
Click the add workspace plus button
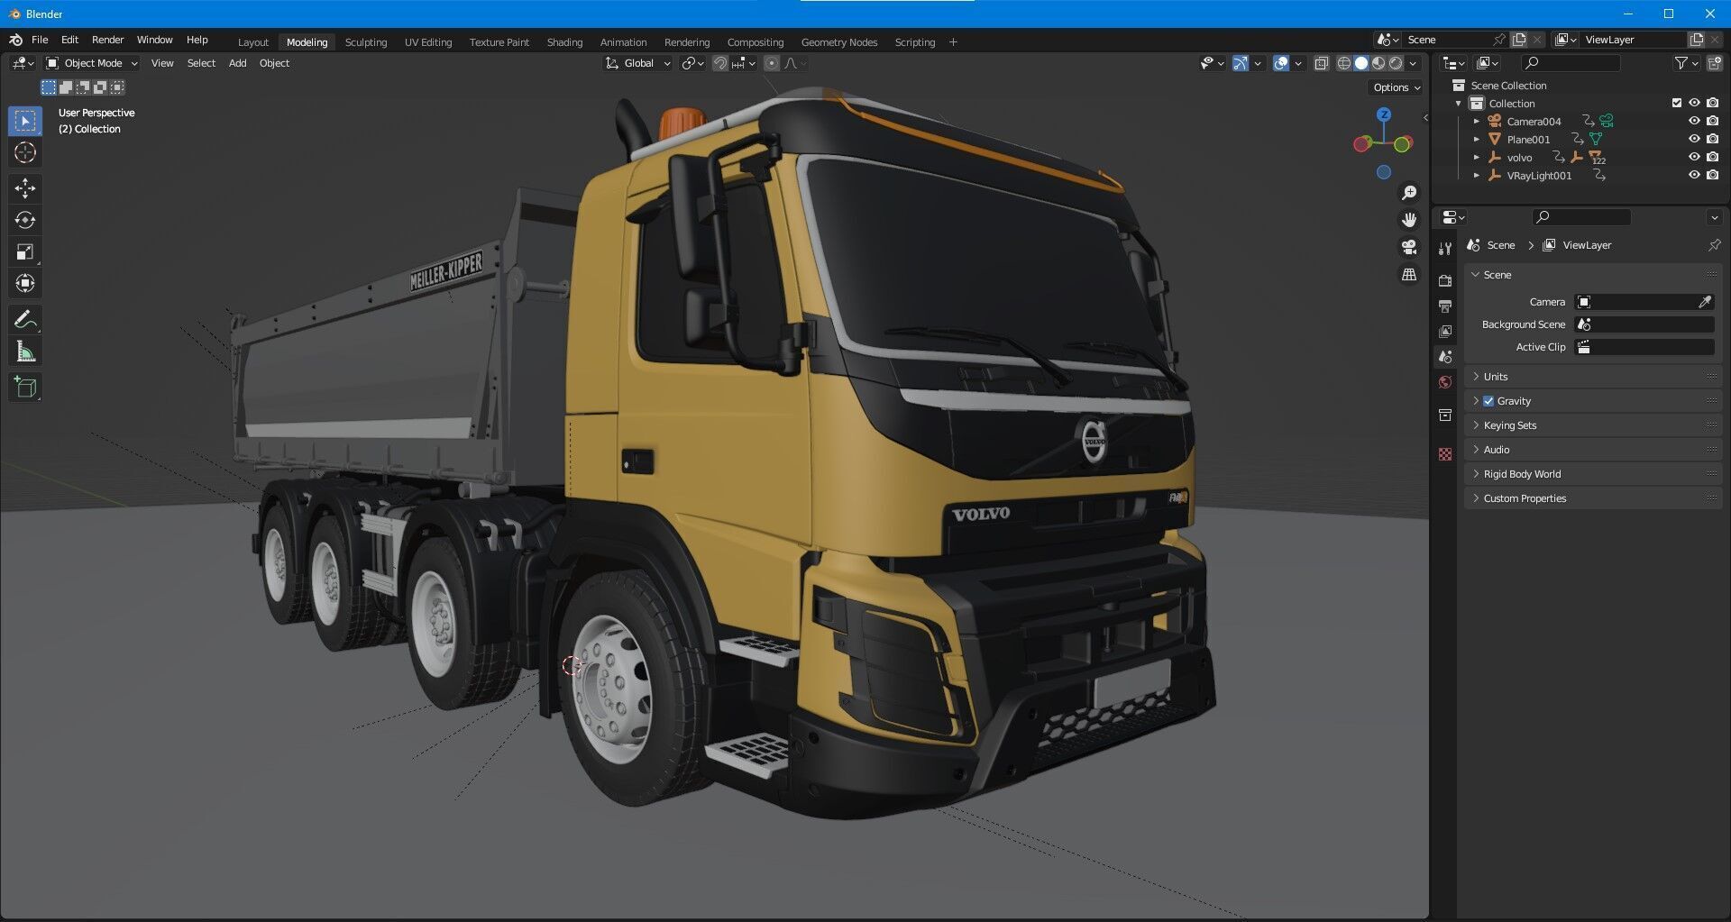point(953,42)
